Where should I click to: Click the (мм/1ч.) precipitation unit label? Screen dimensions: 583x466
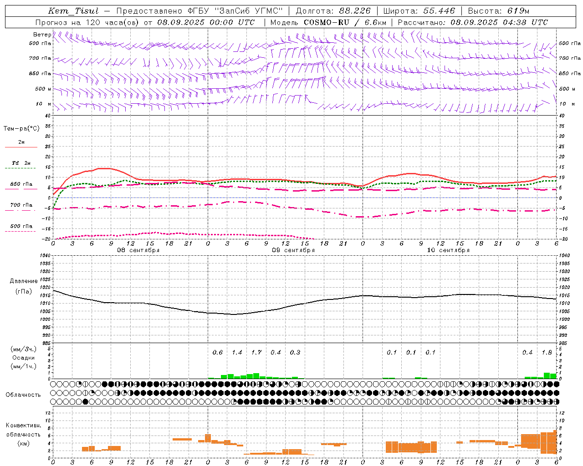point(24,366)
